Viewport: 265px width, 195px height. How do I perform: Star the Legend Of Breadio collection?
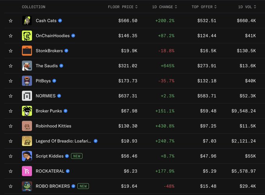point(11,141)
